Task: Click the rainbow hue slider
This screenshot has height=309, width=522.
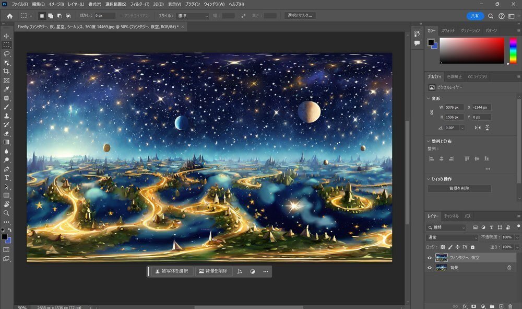Action: 513,50
